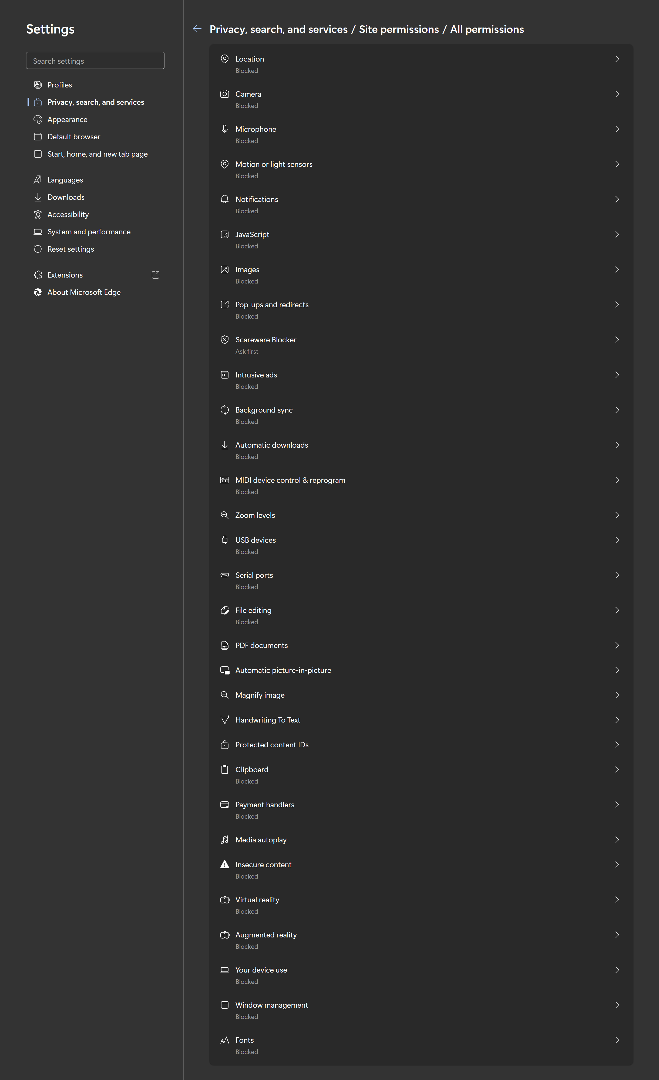Screen dimensions: 659x1080
Task: Select Media autoplay row label
Action: 261,840
